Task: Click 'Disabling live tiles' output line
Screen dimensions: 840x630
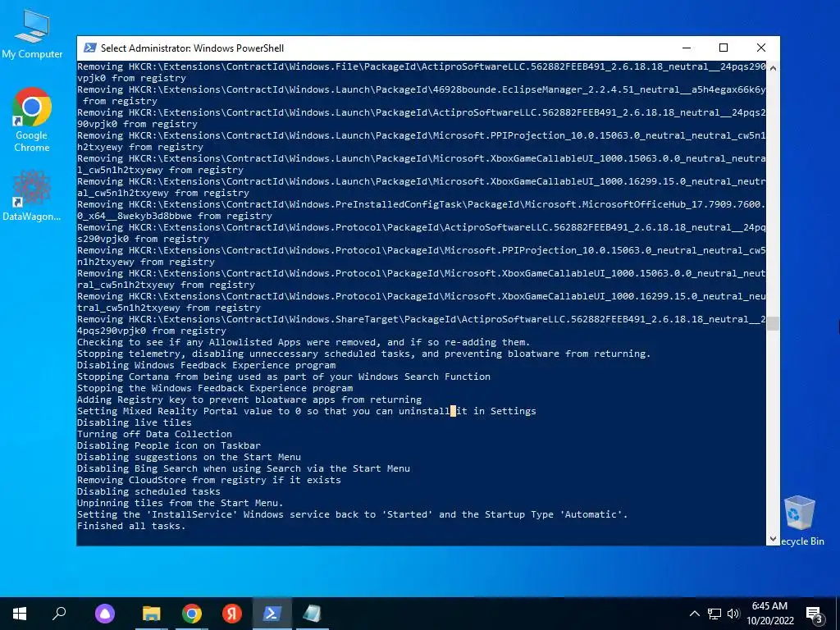Action: 134,422
